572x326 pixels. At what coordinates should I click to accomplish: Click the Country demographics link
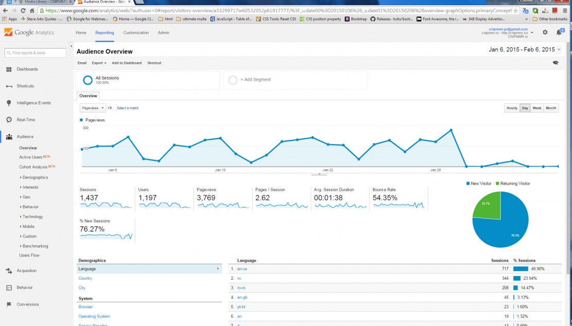[x=85, y=278]
